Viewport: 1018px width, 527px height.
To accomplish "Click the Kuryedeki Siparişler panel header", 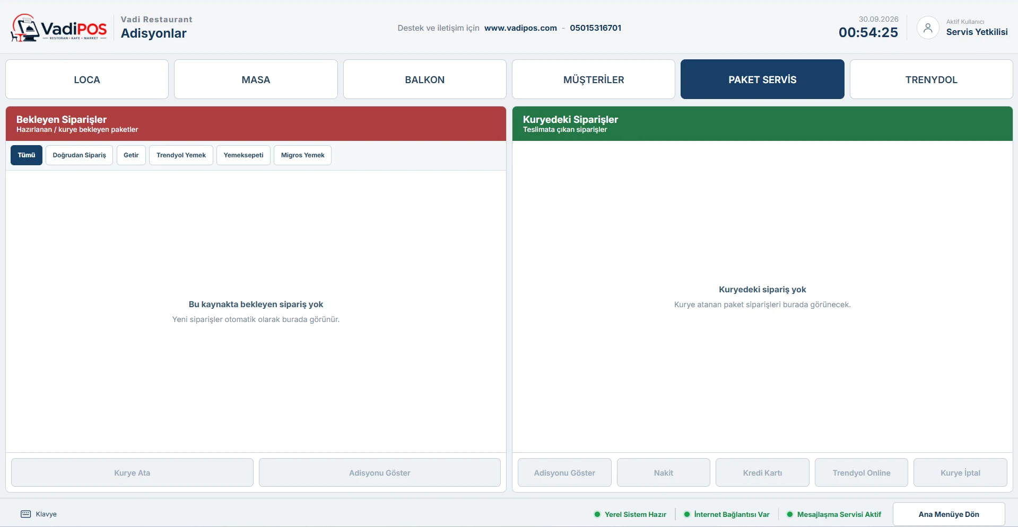I will pyautogui.click(x=762, y=123).
